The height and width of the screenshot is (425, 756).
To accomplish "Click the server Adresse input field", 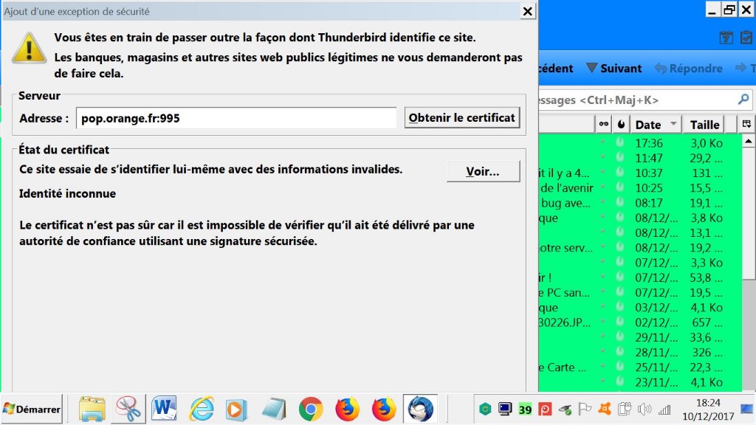I will [236, 118].
